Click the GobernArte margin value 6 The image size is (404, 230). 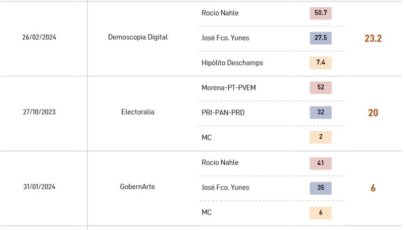tap(373, 188)
